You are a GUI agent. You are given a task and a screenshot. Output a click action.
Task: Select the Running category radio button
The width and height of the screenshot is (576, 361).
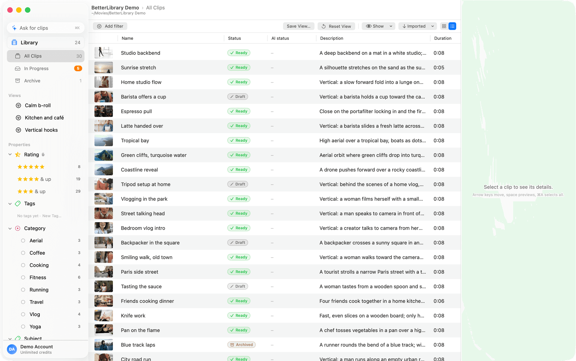[x=23, y=290]
